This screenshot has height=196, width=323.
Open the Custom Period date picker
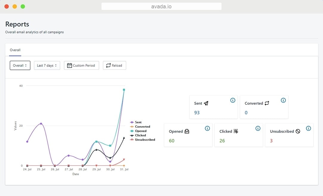pyautogui.click(x=81, y=65)
